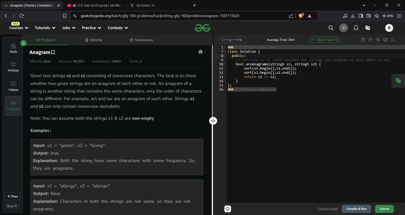Open Brave Shields icon in address bar

click(x=301, y=16)
